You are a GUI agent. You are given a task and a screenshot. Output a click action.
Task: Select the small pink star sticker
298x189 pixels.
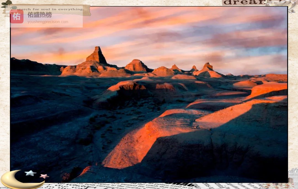(x=44, y=176)
